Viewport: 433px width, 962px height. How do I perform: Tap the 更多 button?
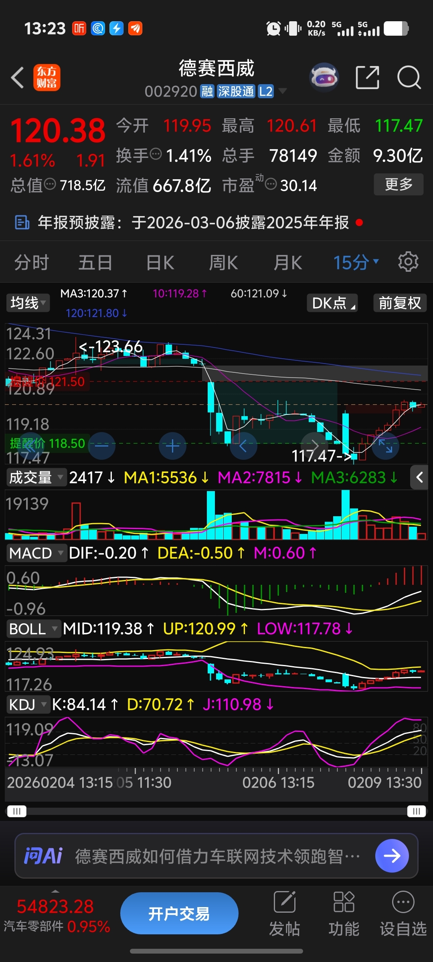pos(399,184)
